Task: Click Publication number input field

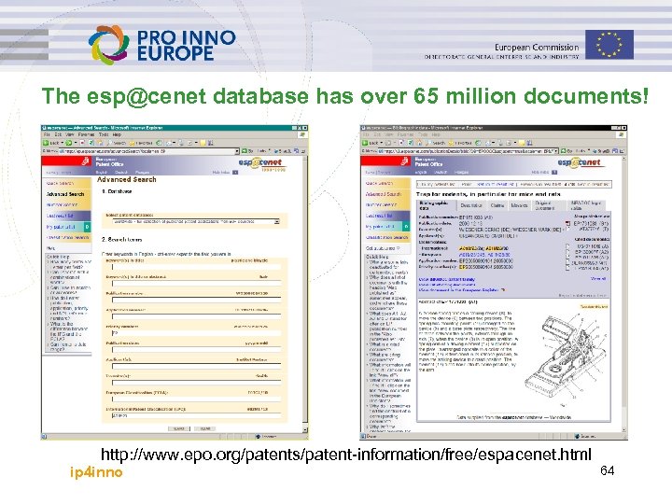Action: point(196,300)
